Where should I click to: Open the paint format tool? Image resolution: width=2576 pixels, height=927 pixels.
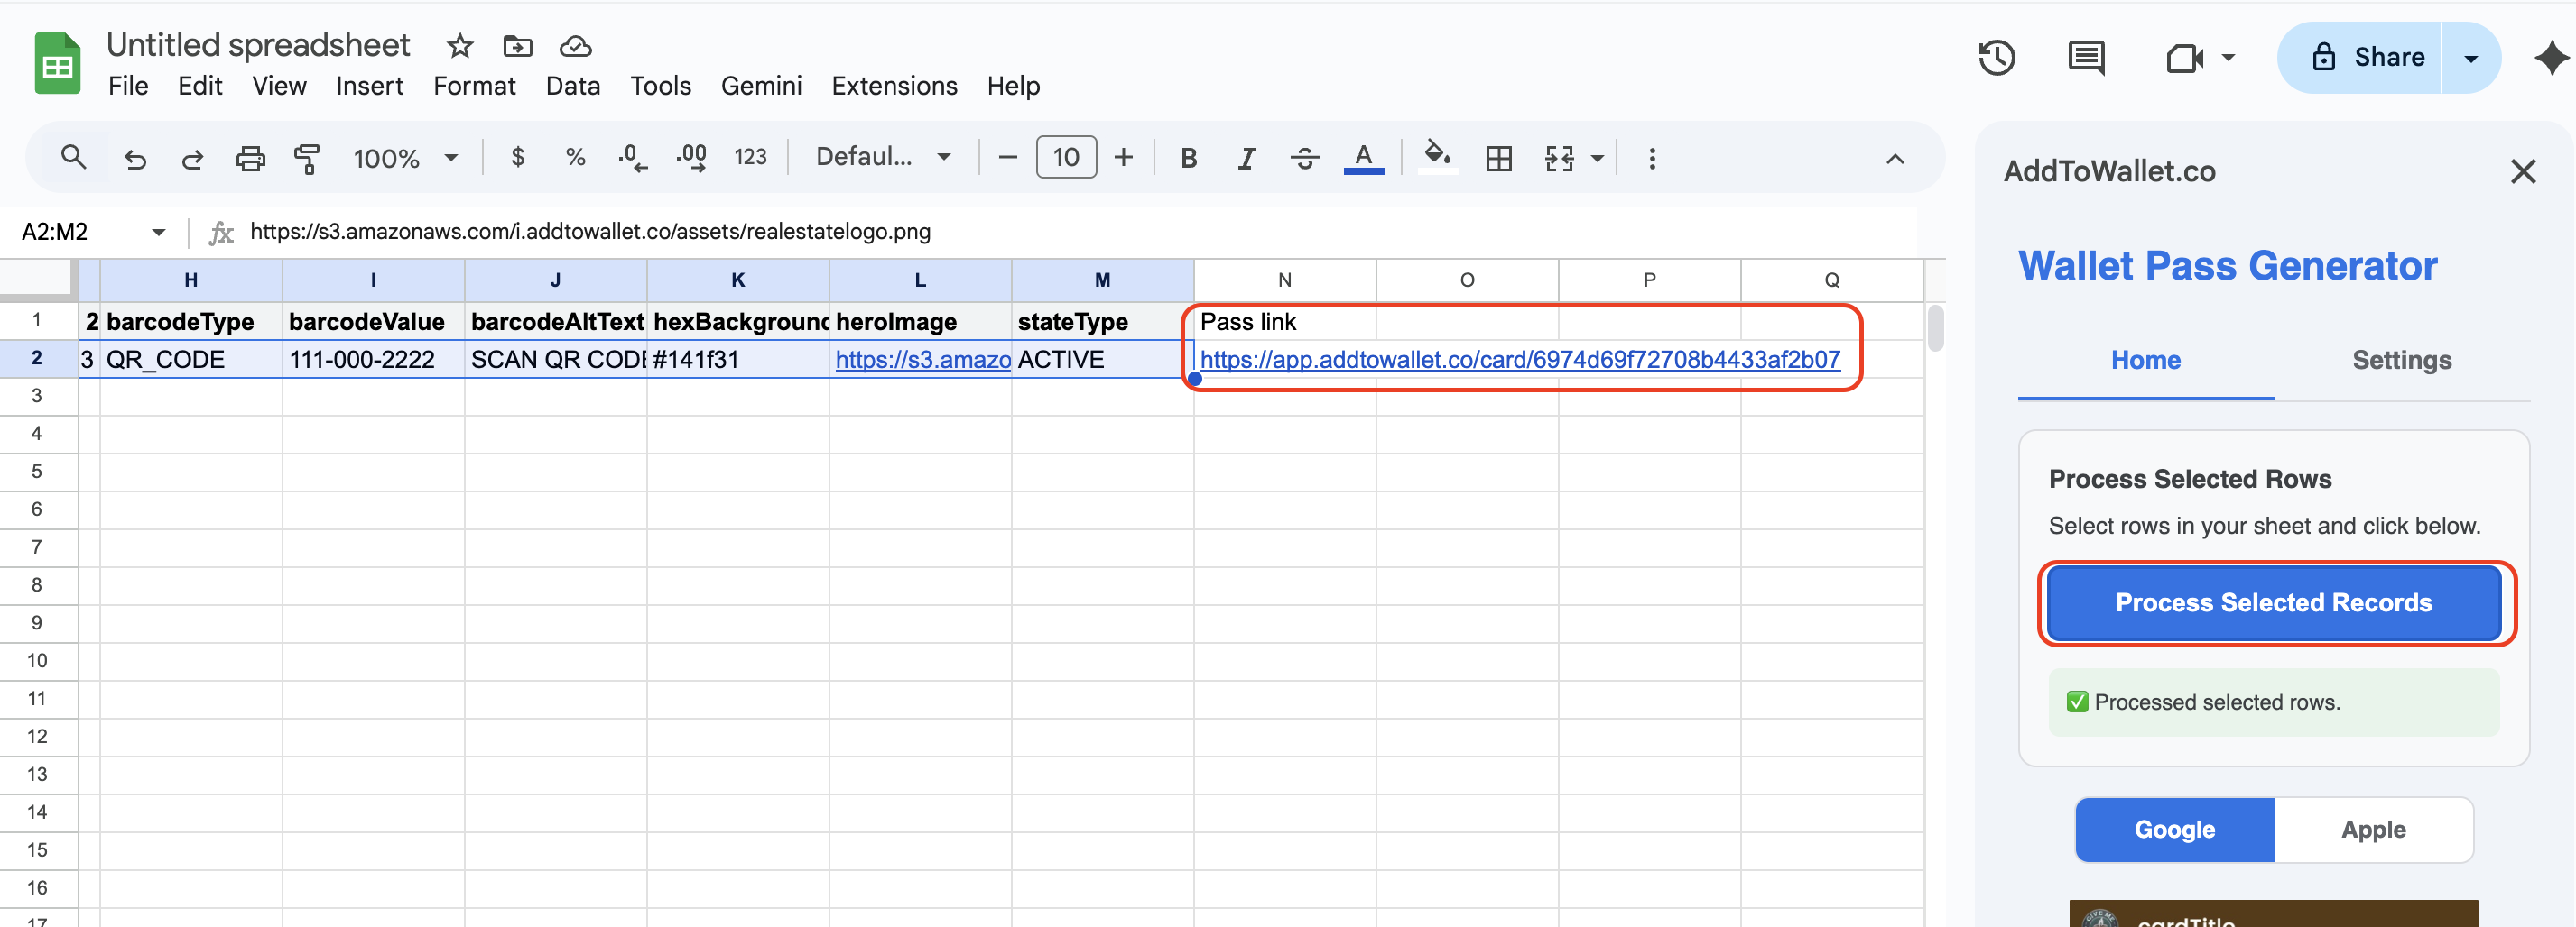307,158
